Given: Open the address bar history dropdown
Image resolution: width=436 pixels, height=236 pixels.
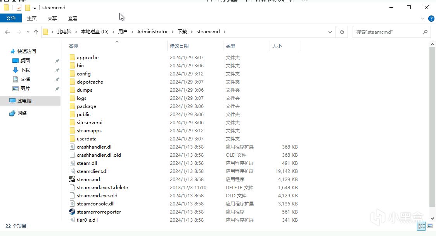Looking at the screenshot, I should 330,32.
